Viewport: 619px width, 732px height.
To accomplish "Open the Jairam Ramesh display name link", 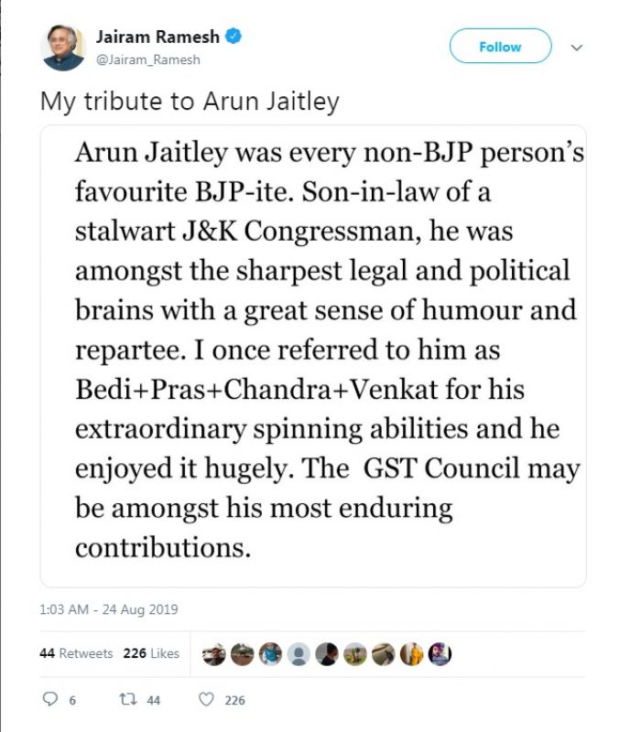I will click(x=159, y=38).
